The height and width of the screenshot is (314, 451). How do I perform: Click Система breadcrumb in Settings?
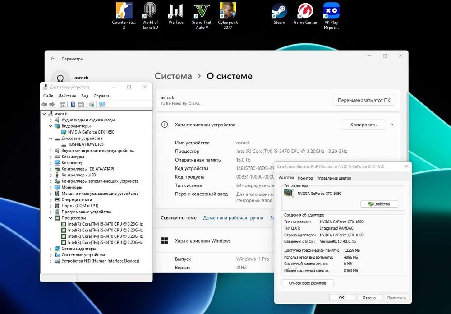[x=173, y=76]
